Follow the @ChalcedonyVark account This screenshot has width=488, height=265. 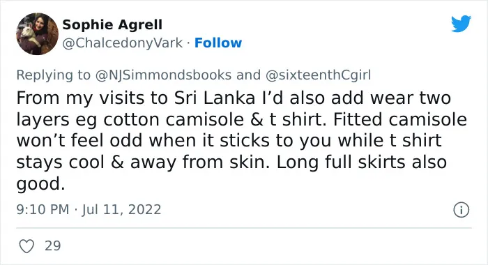click(218, 43)
